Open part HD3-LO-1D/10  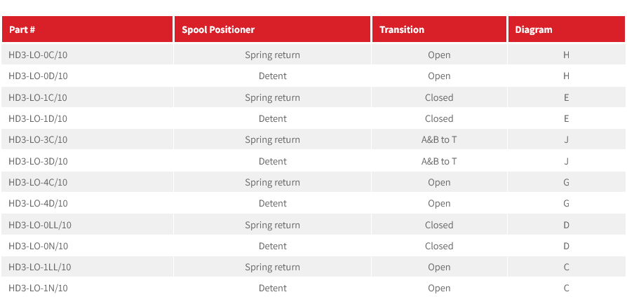[38, 118]
